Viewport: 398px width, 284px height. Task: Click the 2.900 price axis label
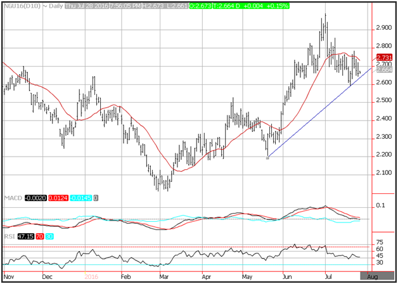(x=382, y=28)
